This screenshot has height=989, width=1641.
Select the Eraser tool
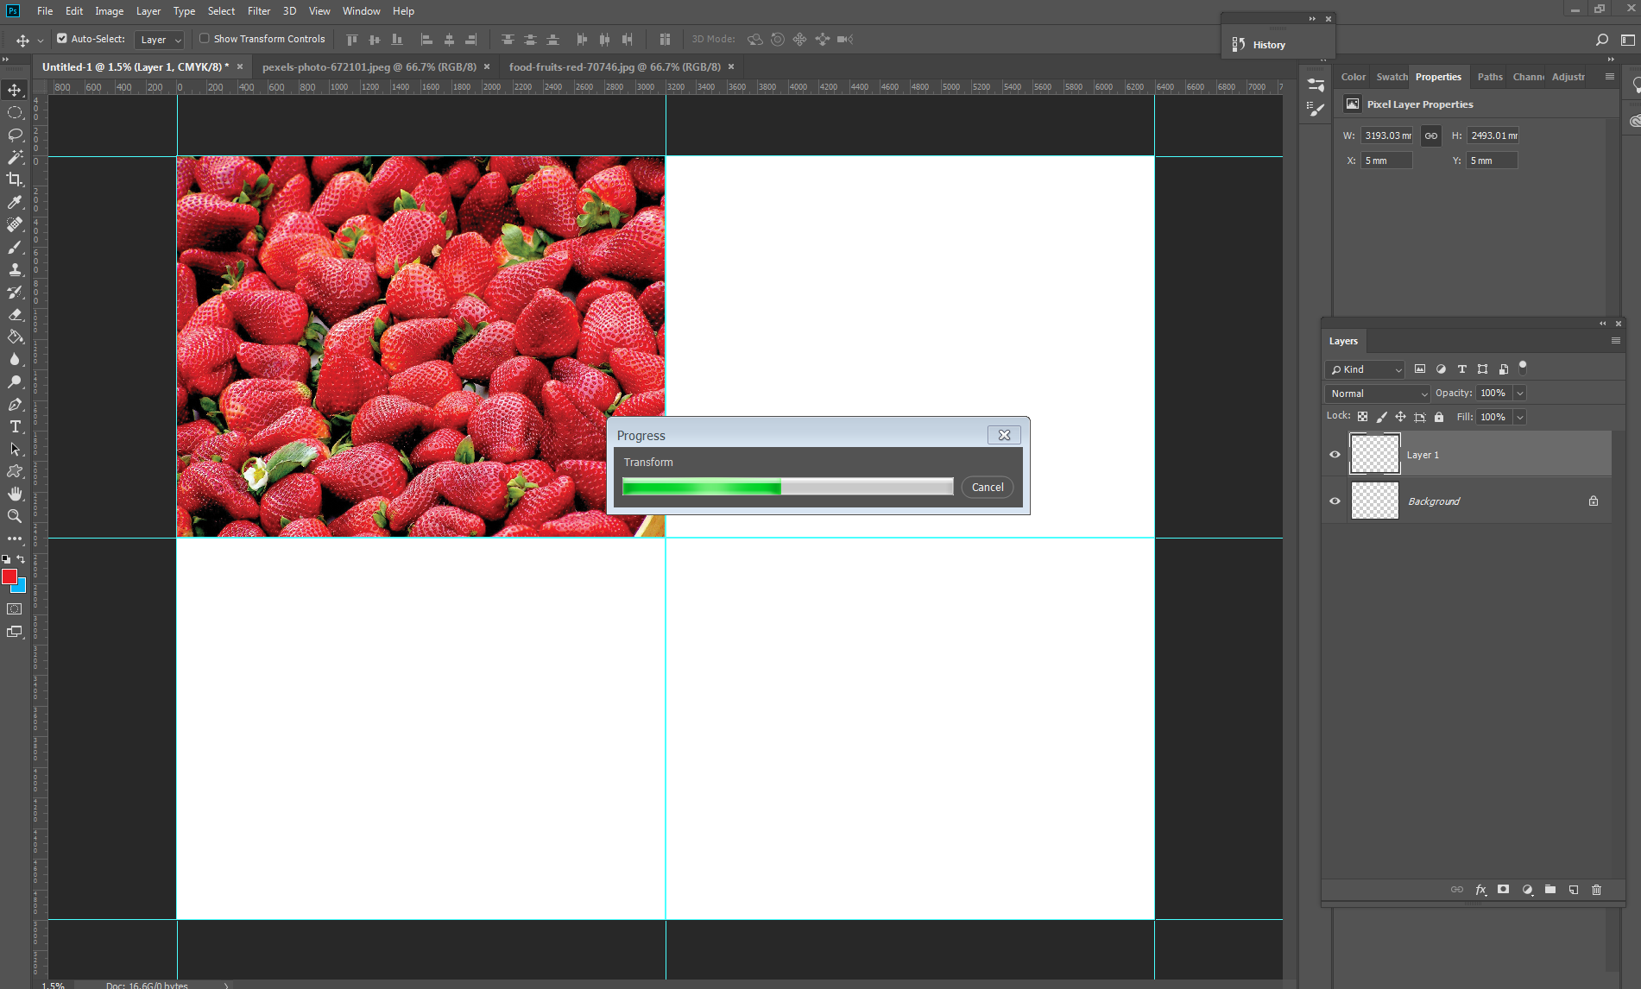[15, 314]
